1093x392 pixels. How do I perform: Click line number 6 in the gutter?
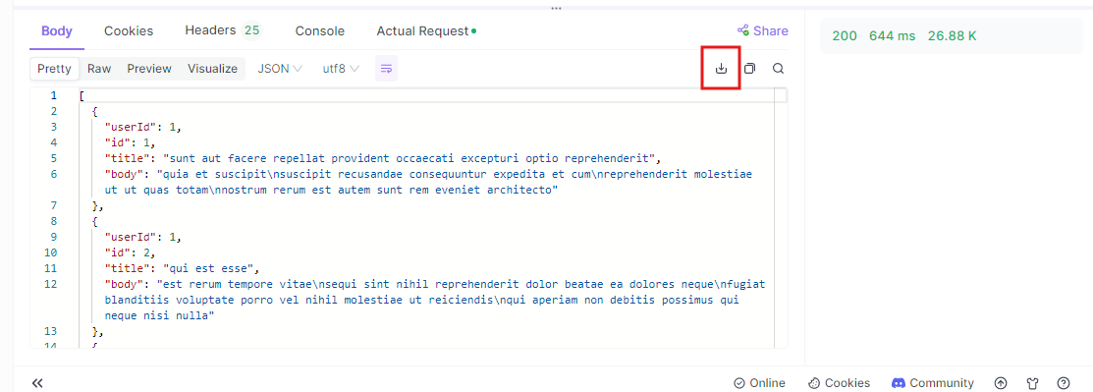pos(54,174)
